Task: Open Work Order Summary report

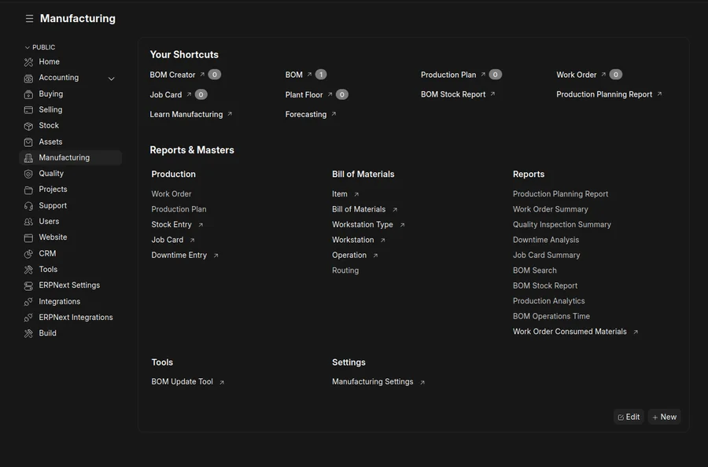Action: 551,209
